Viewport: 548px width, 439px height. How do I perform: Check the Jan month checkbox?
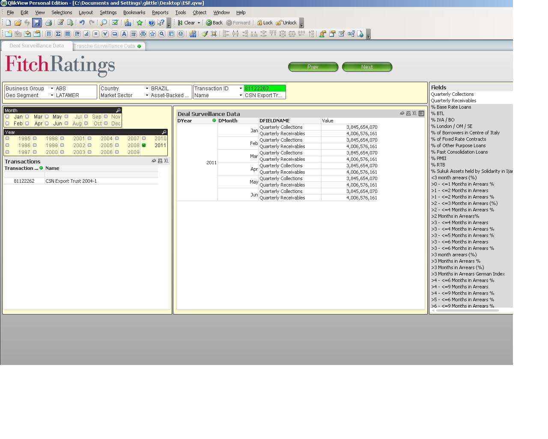(x=7, y=116)
